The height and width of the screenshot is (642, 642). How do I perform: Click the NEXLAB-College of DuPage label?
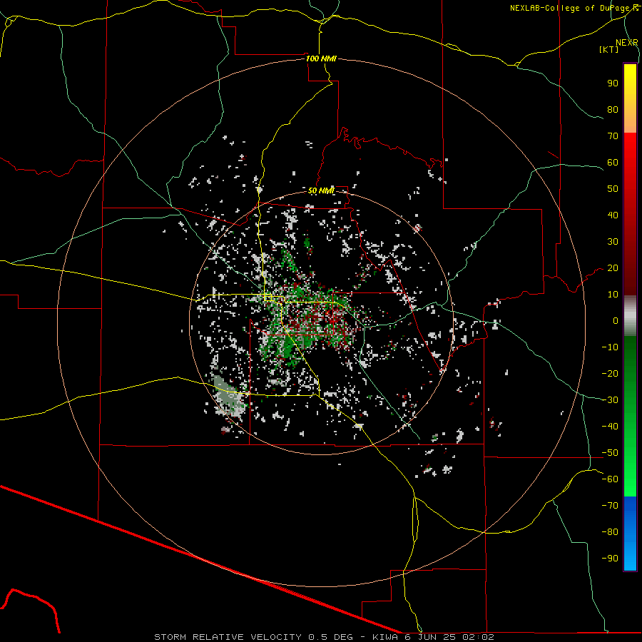point(574,8)
